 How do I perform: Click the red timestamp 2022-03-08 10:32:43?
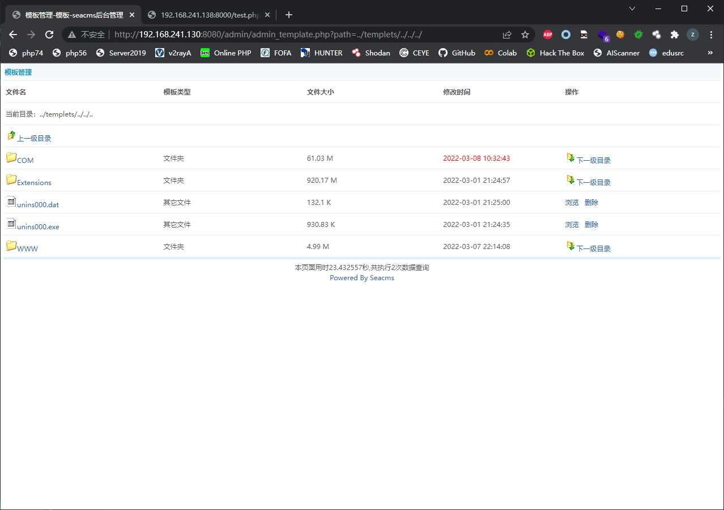pos(476,158)
